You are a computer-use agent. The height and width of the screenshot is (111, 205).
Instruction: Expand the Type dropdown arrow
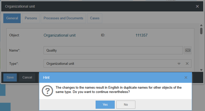point(179,64)
